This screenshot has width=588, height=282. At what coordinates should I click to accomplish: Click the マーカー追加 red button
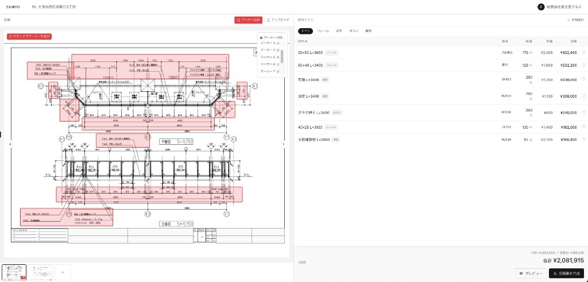(248, 20)
